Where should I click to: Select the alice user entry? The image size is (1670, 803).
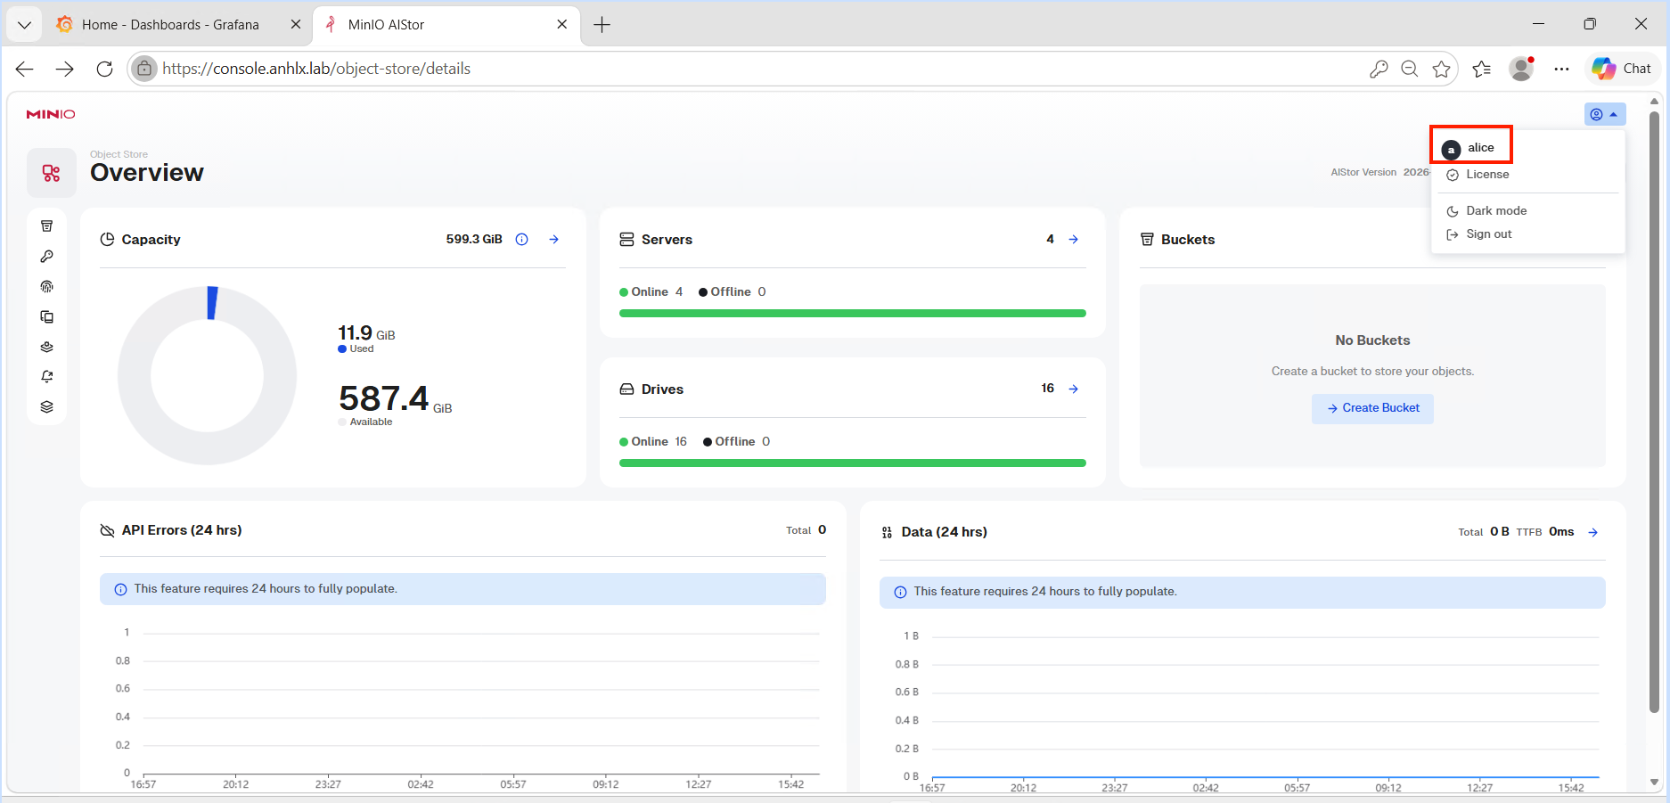(x=1471, y=148)
